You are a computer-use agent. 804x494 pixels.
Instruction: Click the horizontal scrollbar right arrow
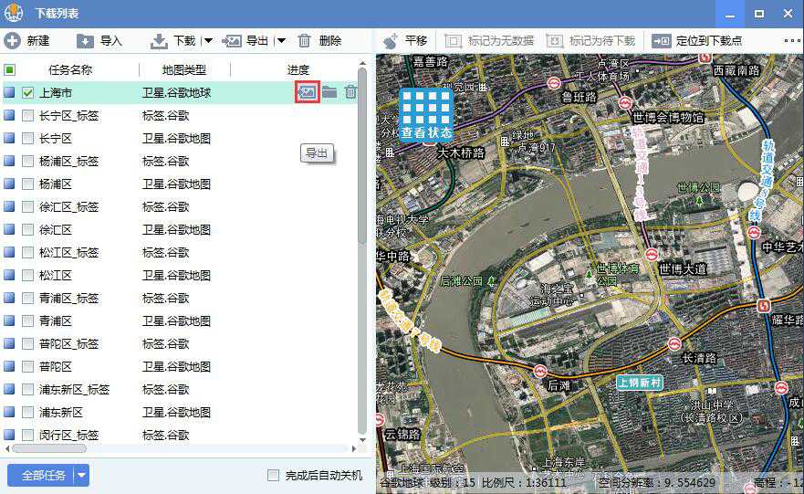coord(354,448)
